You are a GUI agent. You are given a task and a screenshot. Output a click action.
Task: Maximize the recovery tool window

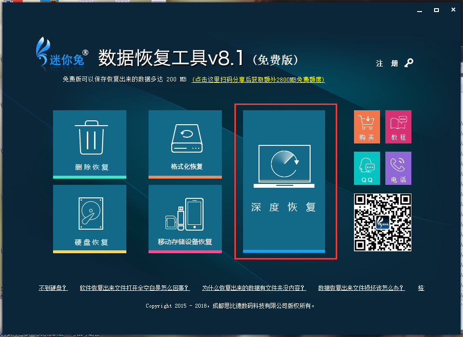coord(436,10)
